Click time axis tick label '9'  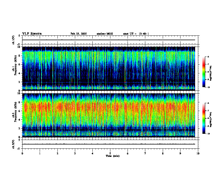pyautogui.click(x=180, y=153)
